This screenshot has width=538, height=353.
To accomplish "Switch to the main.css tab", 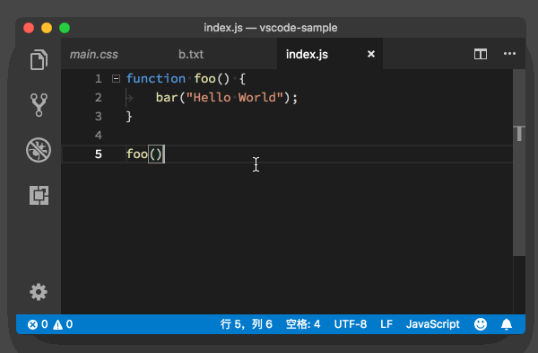I will 93,54.
